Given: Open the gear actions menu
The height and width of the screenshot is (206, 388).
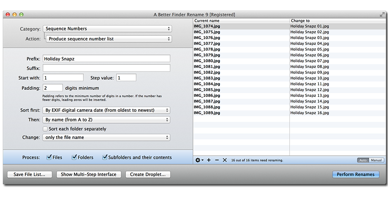Looking at the screenshot, I should point(199,160).
